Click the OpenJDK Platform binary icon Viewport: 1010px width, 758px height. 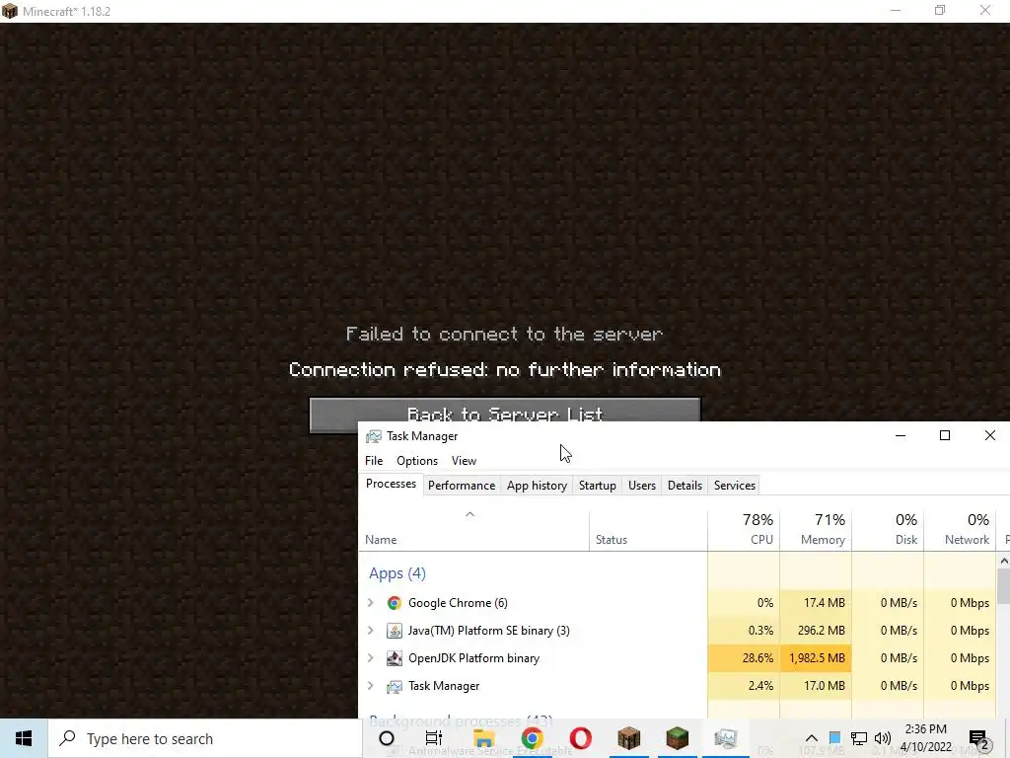tap(395, 658)
